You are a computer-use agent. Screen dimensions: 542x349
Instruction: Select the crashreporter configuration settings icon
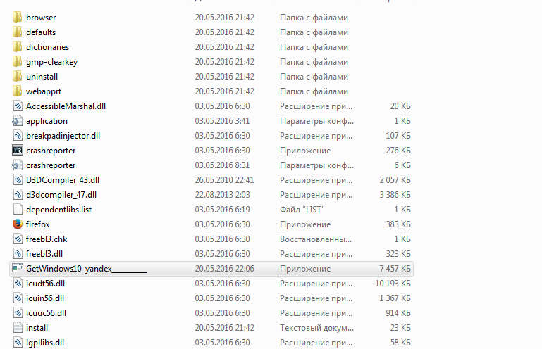(x=18, y=165)
